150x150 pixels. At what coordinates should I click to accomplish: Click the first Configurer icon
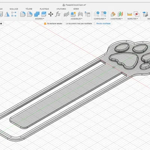(97, 14)
